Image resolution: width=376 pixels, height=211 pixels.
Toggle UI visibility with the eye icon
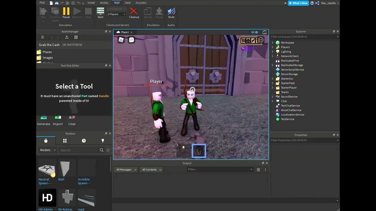254,32
